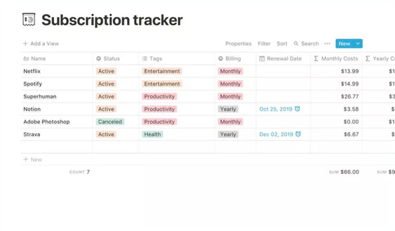395x231 pixels.
Task: Click the alarm clock reminder icon on Oct 25, 2019
Action: click(x=297, y=109)
